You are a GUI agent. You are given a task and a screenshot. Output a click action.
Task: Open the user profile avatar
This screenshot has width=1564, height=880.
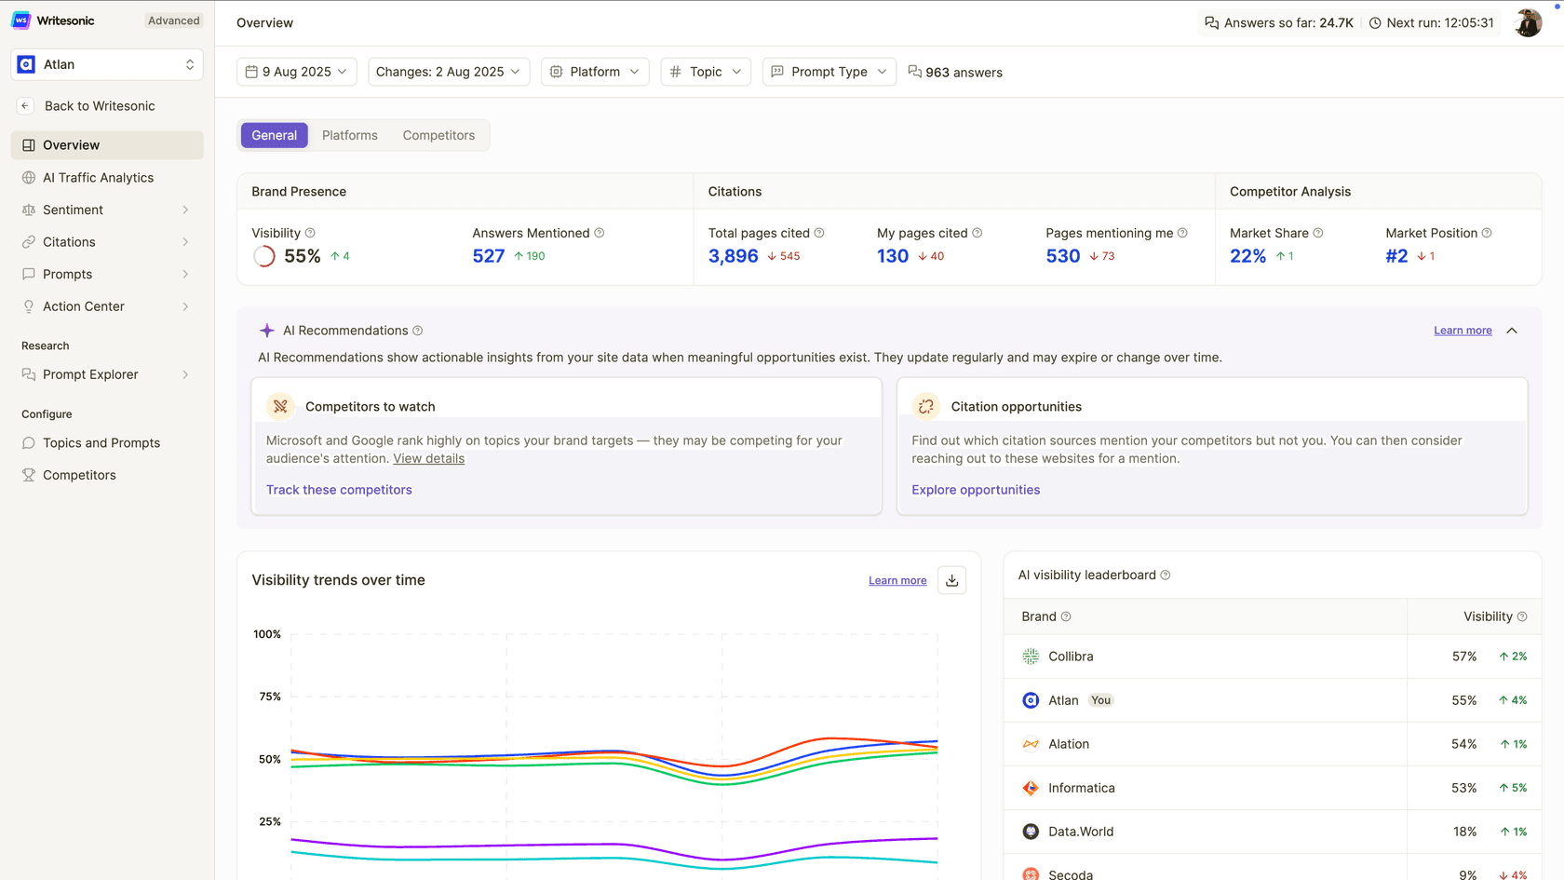(1528, 22)
